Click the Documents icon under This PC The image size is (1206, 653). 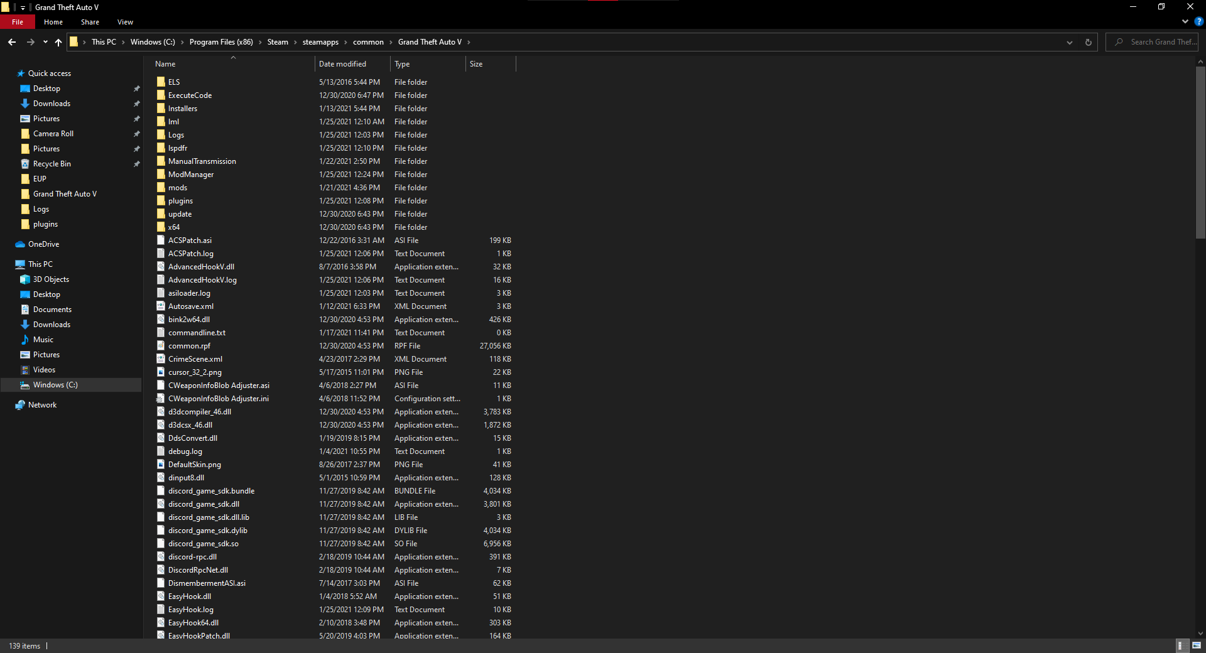25,310
